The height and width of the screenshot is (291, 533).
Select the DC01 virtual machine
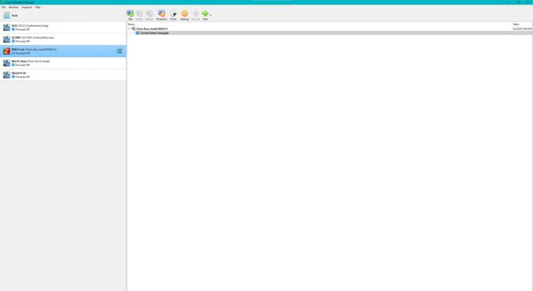[x=63, y=27]
